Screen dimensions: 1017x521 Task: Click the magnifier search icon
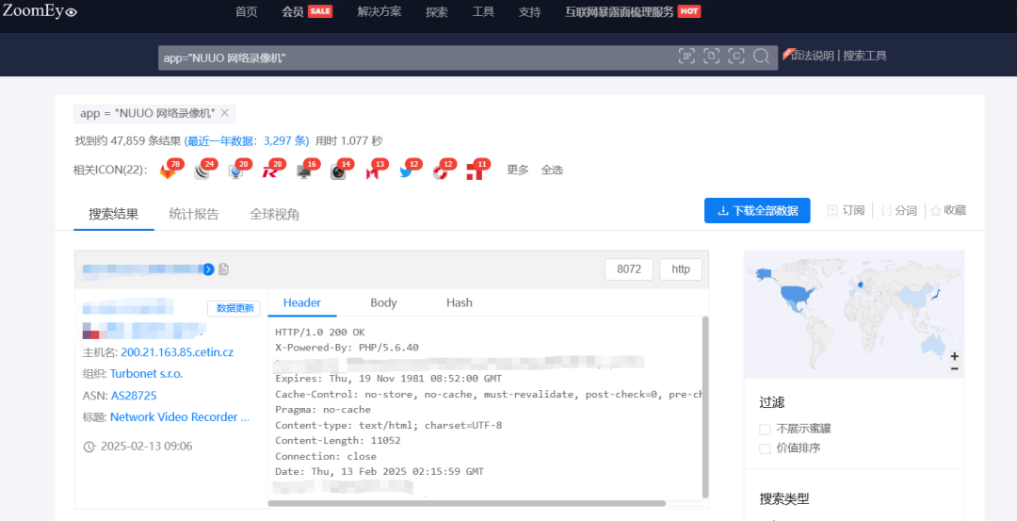[x=761, y=57]
